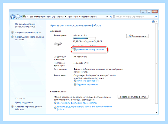Click the Control Panel icon in address bar

[x=25, y=16]
